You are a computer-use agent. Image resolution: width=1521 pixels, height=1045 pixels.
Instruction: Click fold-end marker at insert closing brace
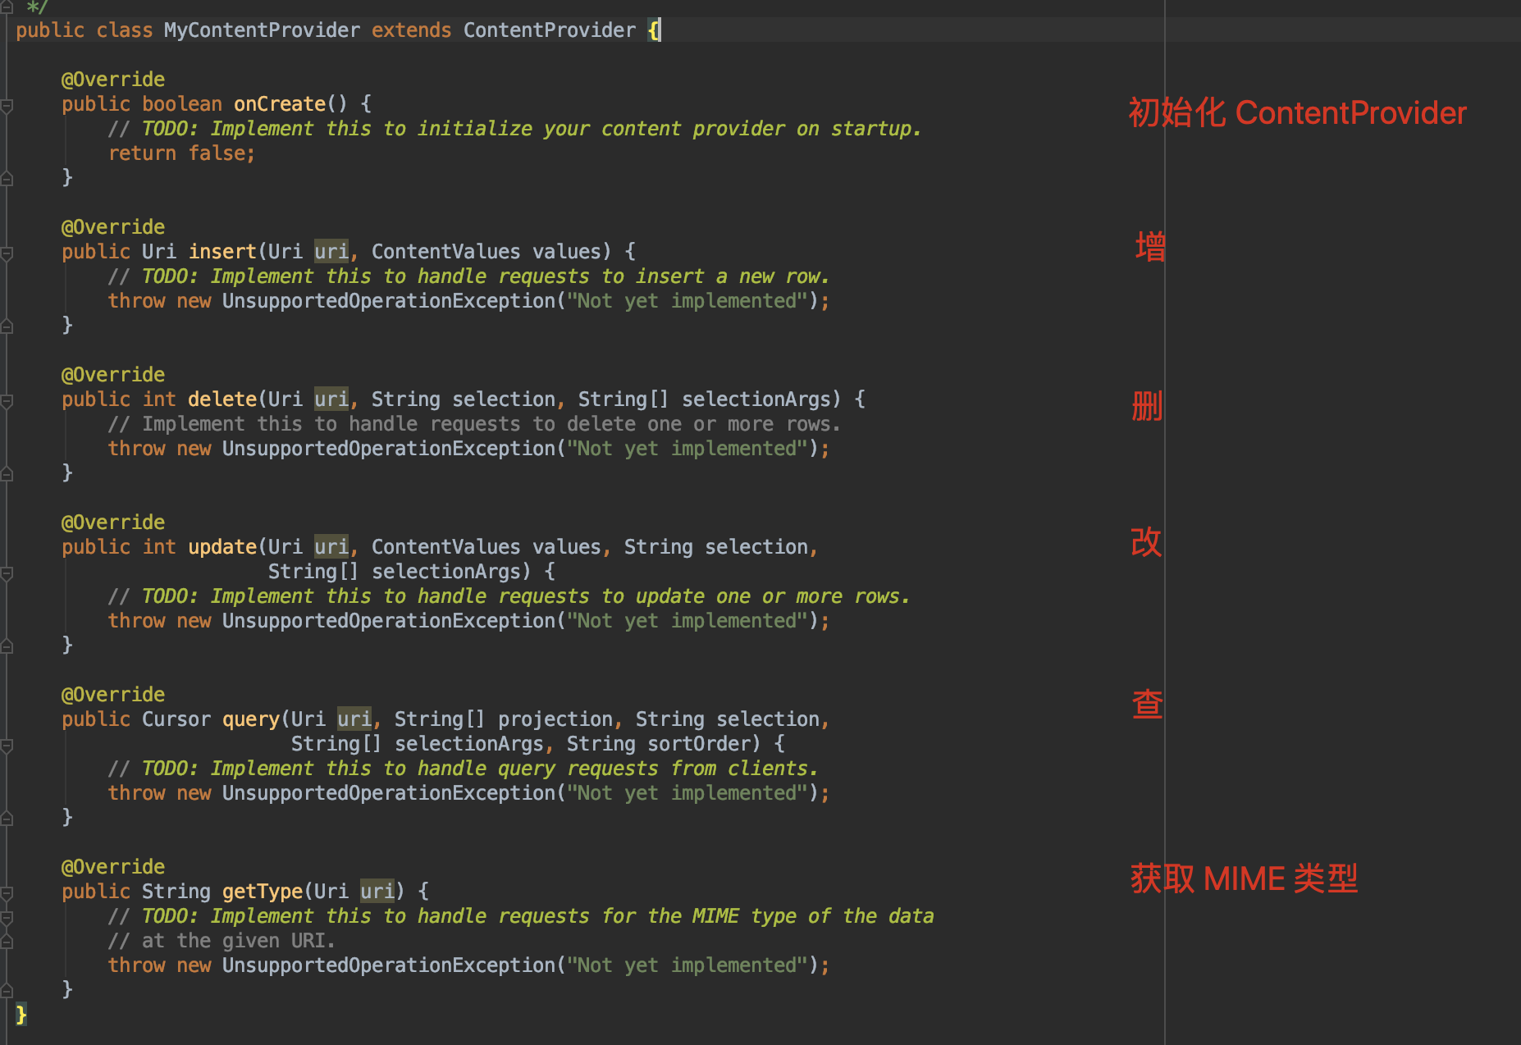[7, 326]
